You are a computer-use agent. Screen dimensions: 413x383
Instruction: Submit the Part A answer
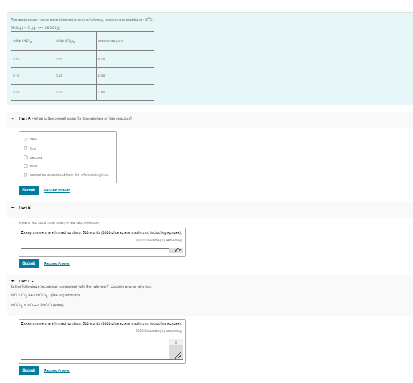(29, 190)
